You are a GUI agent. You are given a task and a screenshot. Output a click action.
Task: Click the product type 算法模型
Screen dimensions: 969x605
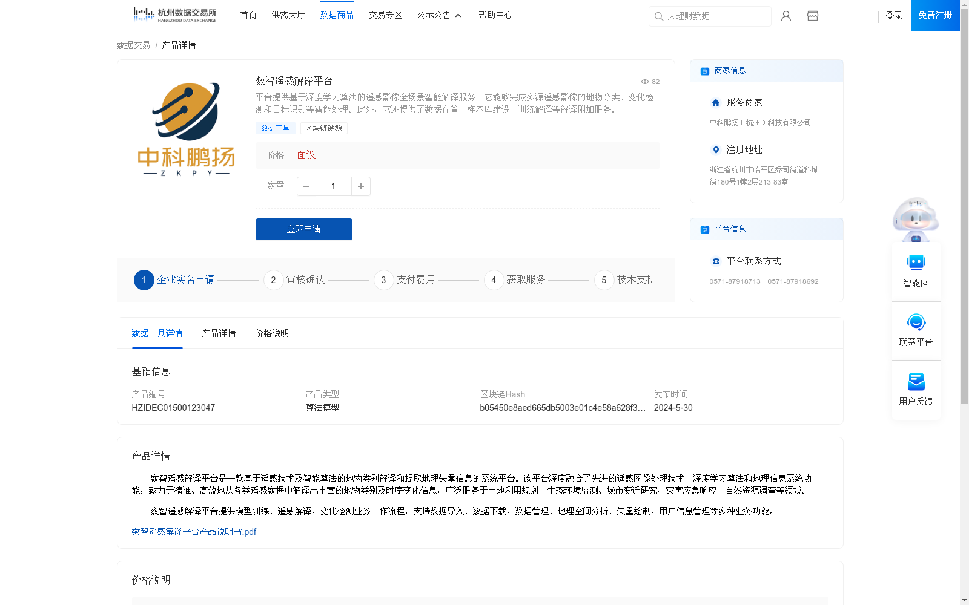[322, 408]
